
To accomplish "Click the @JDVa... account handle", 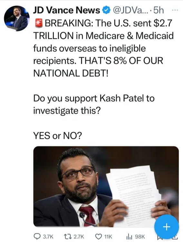I will pos(130,10).
